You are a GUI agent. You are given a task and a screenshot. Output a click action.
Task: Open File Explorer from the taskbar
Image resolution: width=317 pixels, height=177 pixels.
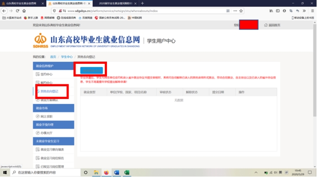[x=96, y=172]
